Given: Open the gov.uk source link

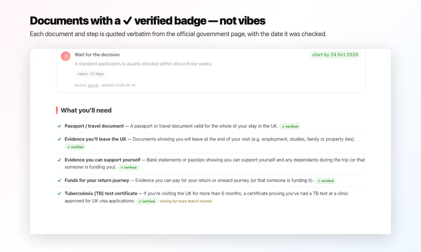Looking at the screenshot, I should pyautogui.click(x=93, y=85).
